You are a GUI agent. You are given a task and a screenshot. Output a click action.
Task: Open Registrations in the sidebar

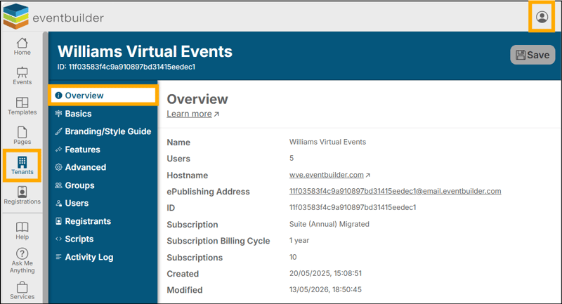[x=22, y=195]
